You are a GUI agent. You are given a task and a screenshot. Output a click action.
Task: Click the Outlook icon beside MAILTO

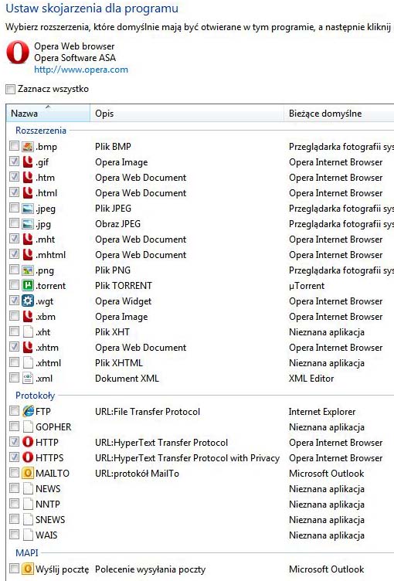pos(28,473)
